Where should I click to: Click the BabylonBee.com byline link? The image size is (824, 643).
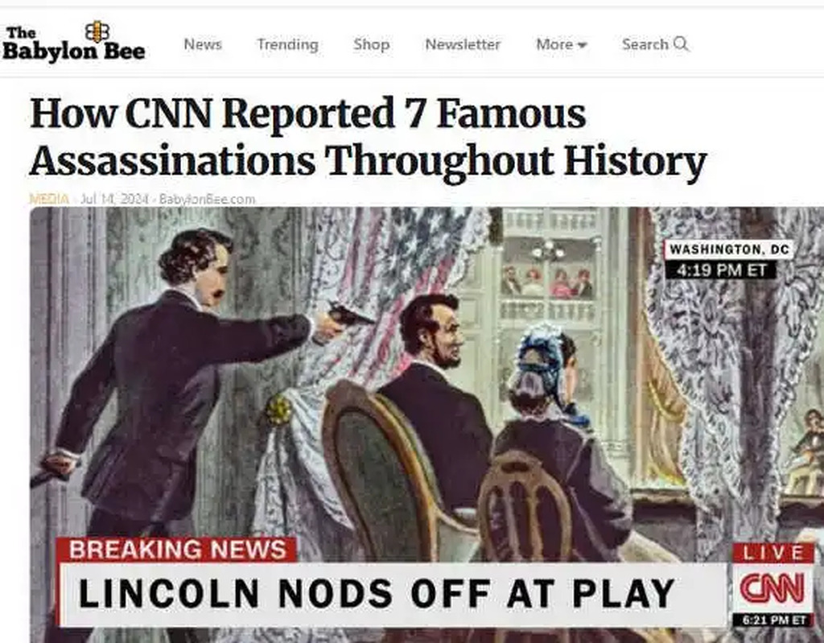(207, 200)
